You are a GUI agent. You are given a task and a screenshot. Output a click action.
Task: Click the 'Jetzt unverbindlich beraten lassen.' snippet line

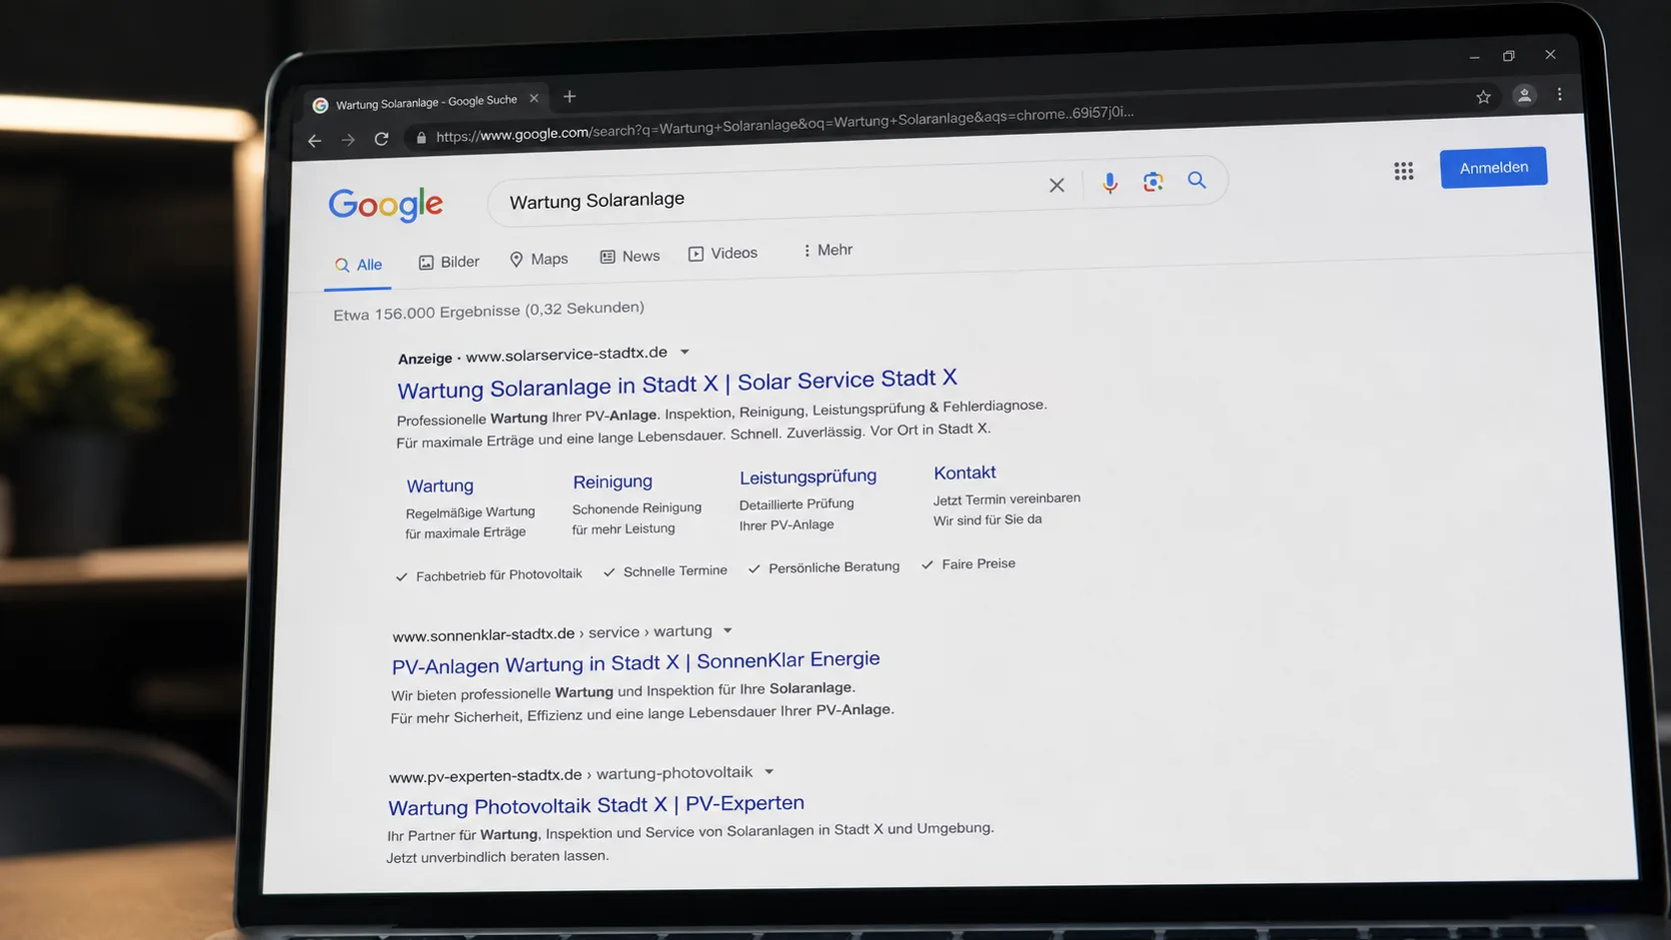497,857
